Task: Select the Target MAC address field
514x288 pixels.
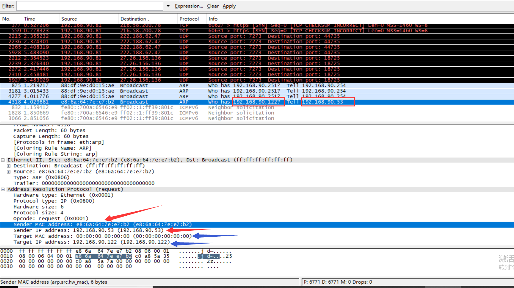Action: click(x=102, y=236)
